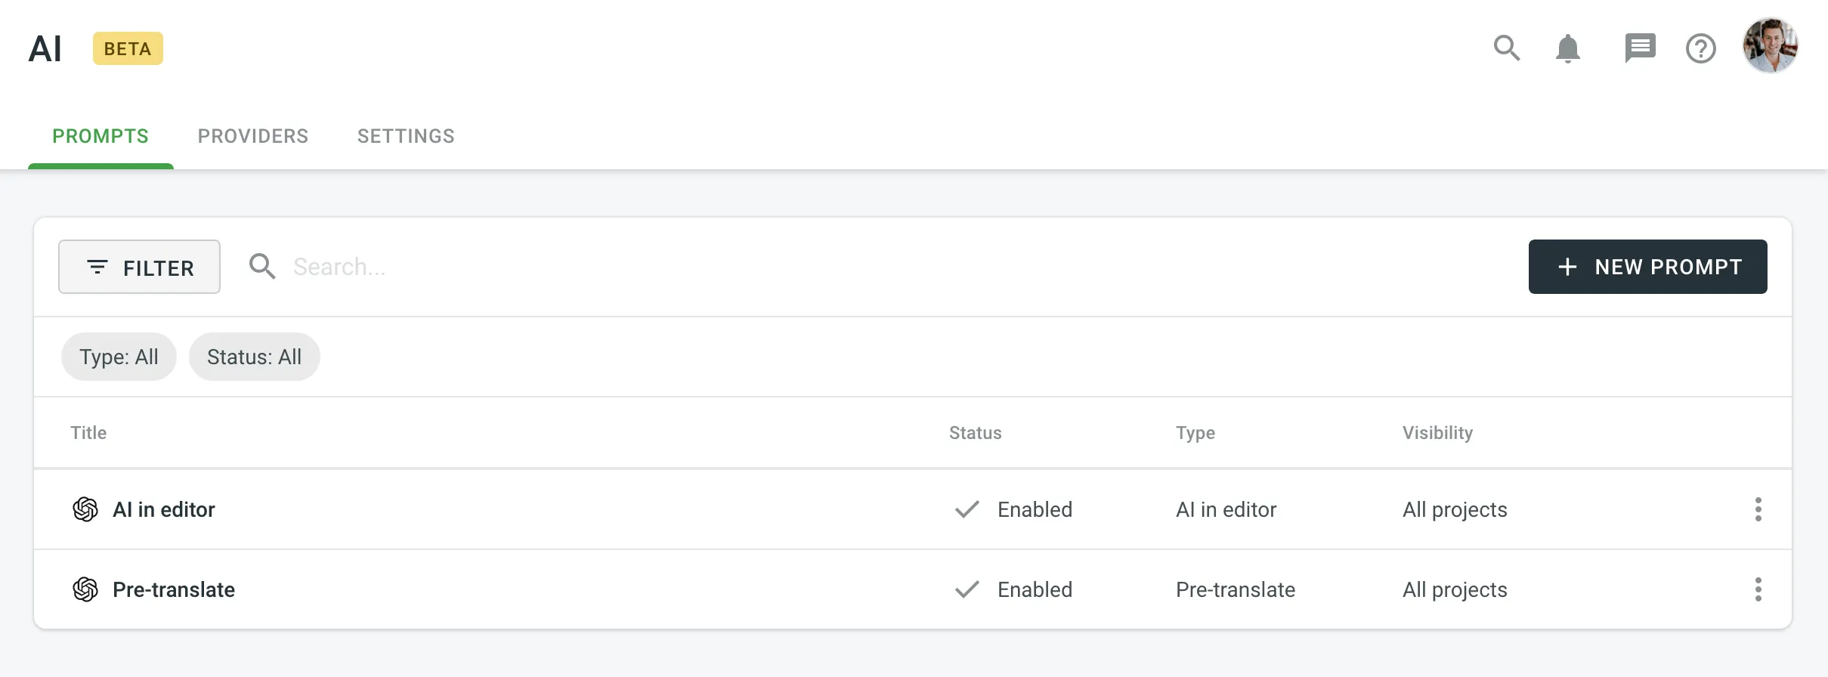The height and width of the screenshot is (677, 1828).
Task: Open the messages chat icon
Action: point(1640,48)
